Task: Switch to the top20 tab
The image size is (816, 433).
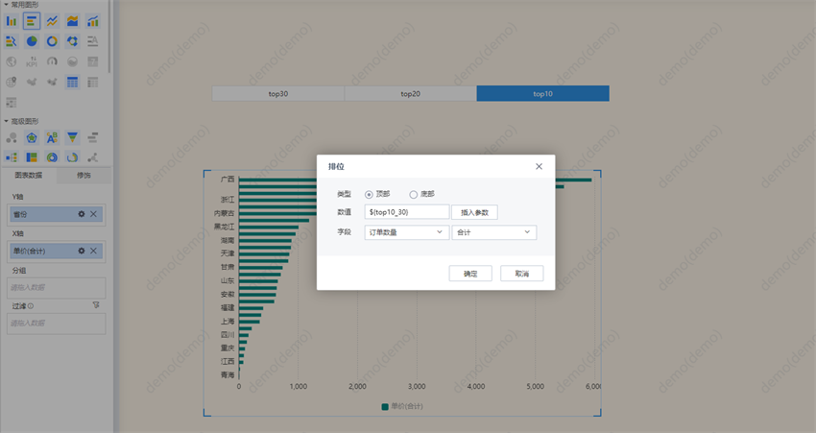Action: [x=410, y=94]
